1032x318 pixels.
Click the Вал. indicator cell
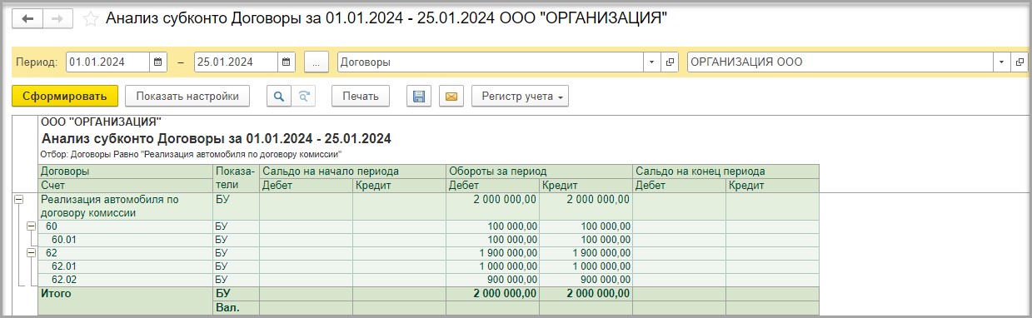(x=236, y=308)
